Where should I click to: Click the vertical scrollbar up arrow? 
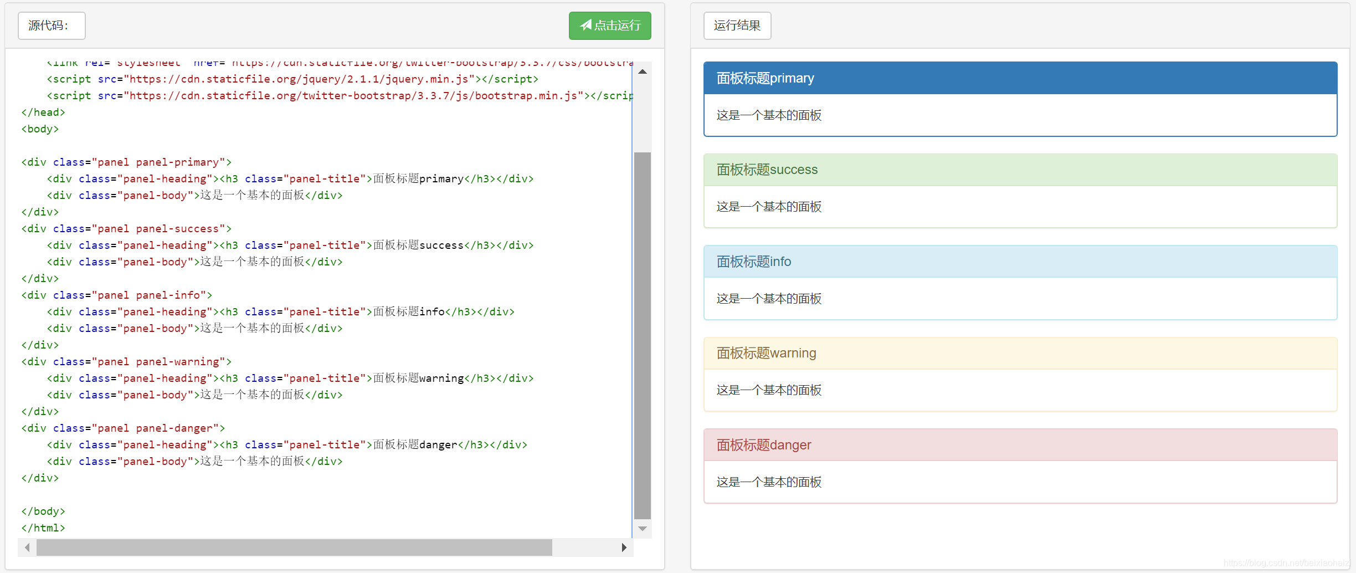click(x=643, y=71)
